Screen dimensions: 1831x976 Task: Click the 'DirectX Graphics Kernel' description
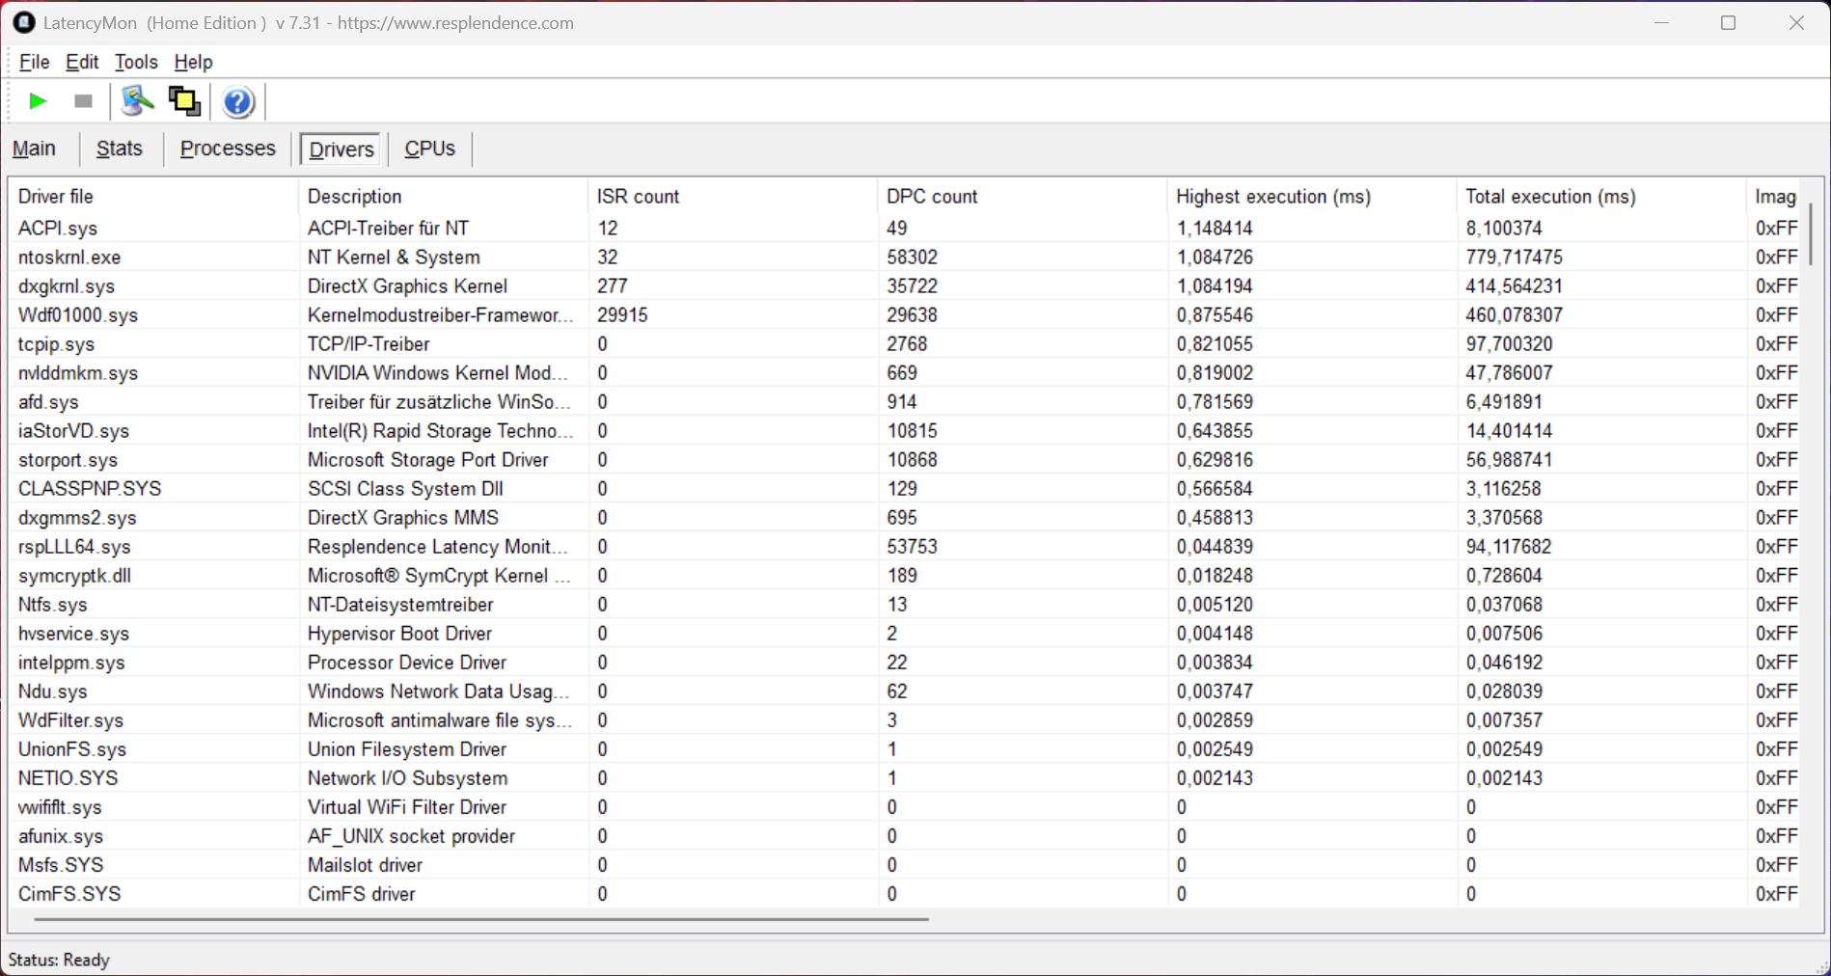pyautogui.click(x=407, y=286)
